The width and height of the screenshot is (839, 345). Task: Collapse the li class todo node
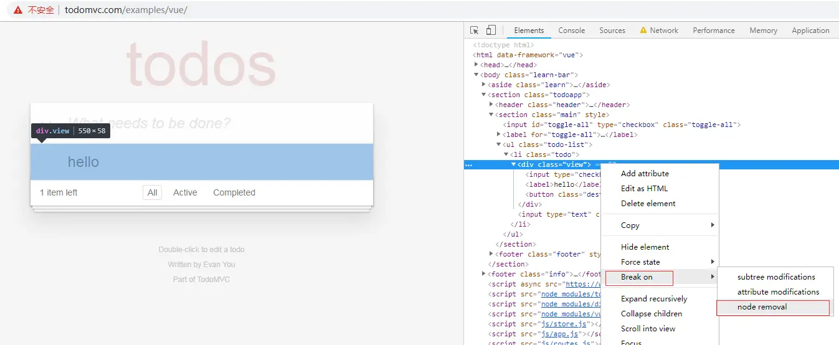tap(506, 154)
